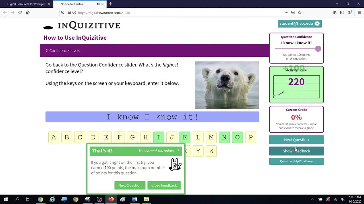Go back to the previous page
This screenshot has width=364, height=204.
(5, 12)
